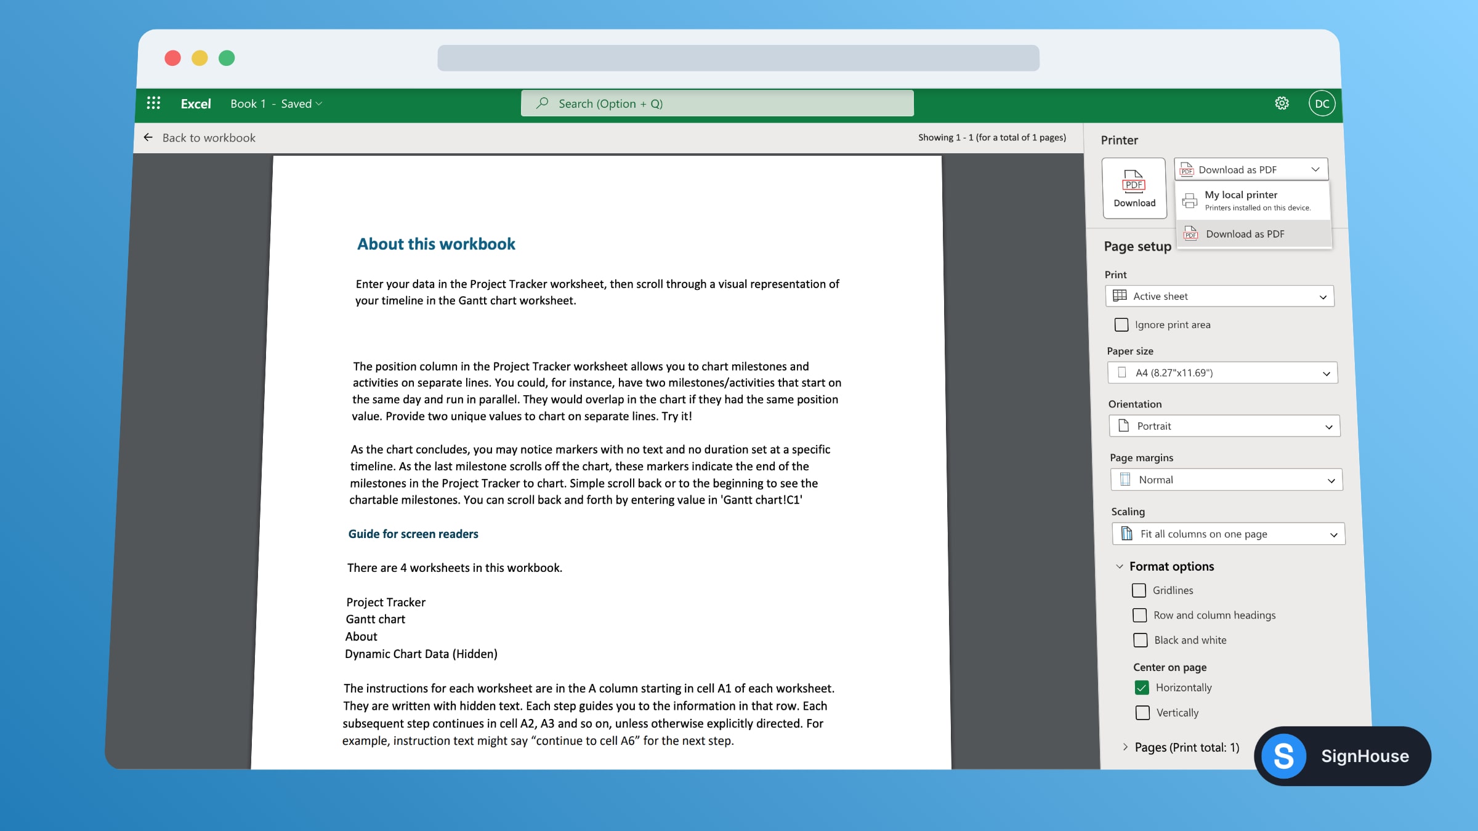This screenshot has height=831, width=1478.
Task: Open the Book 1 Saved title dropdown
Action: [x=276, y=103]
